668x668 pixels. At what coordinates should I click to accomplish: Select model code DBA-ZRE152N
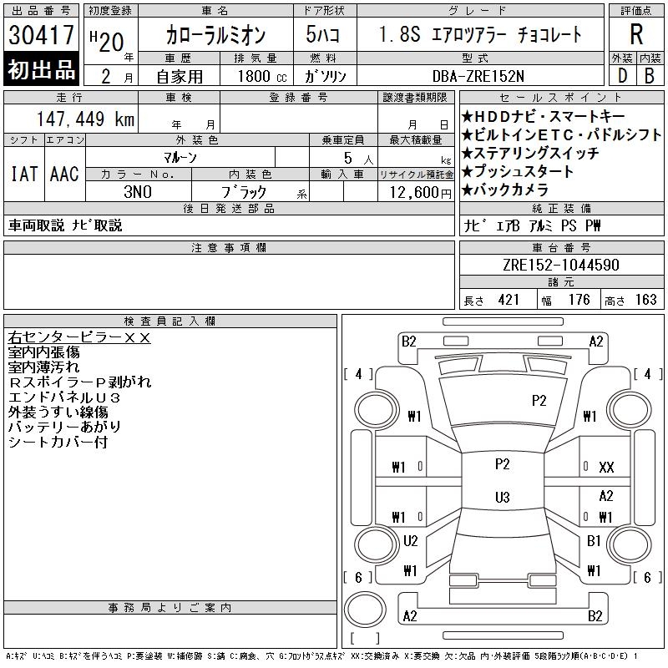pos(478,75)
